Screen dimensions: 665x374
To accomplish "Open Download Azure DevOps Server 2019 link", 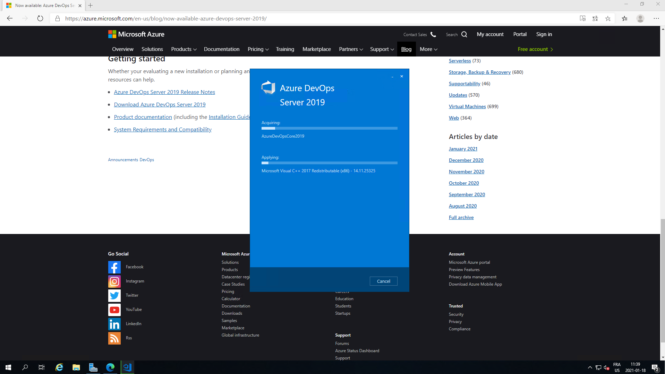I will click(x=160, y=104).
